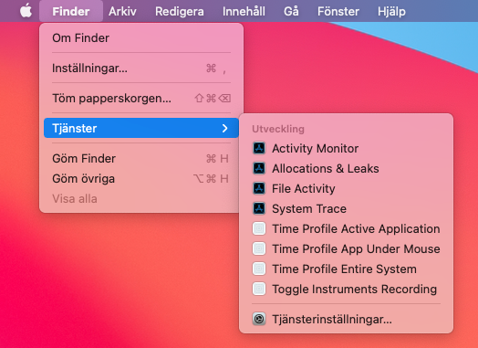478x348 pixels.
Task: Run the System Trace service
Action: tap(346, 209)
